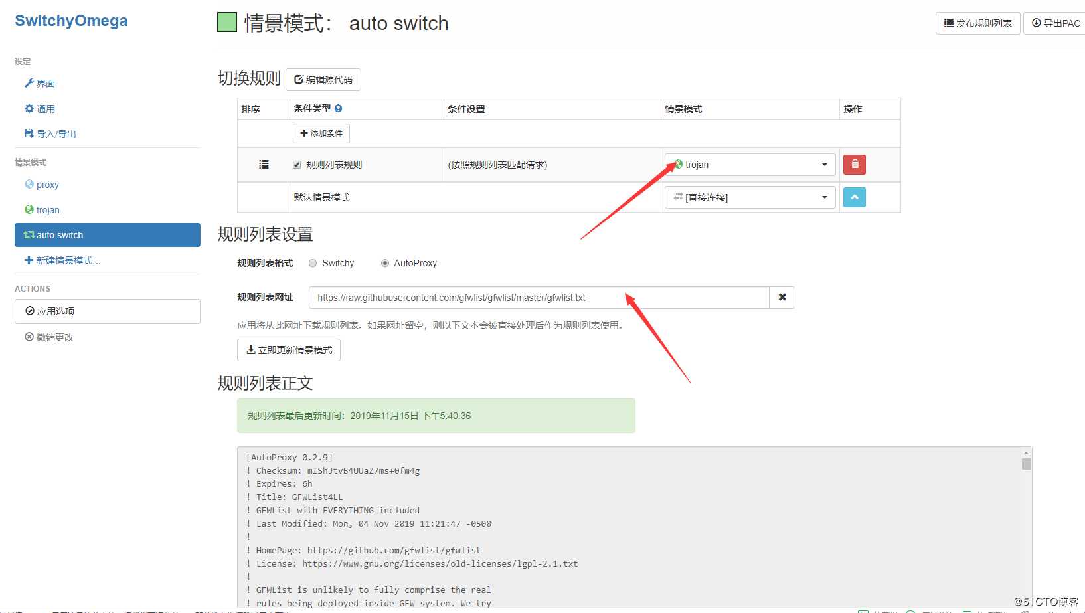Open the trojan profile dropdown
The image size is (1085, 613).
[750, 165]
